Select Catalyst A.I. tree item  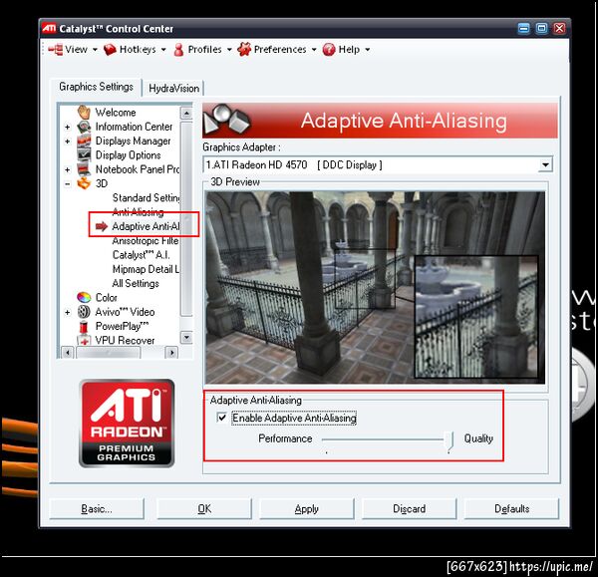(141, 255)
